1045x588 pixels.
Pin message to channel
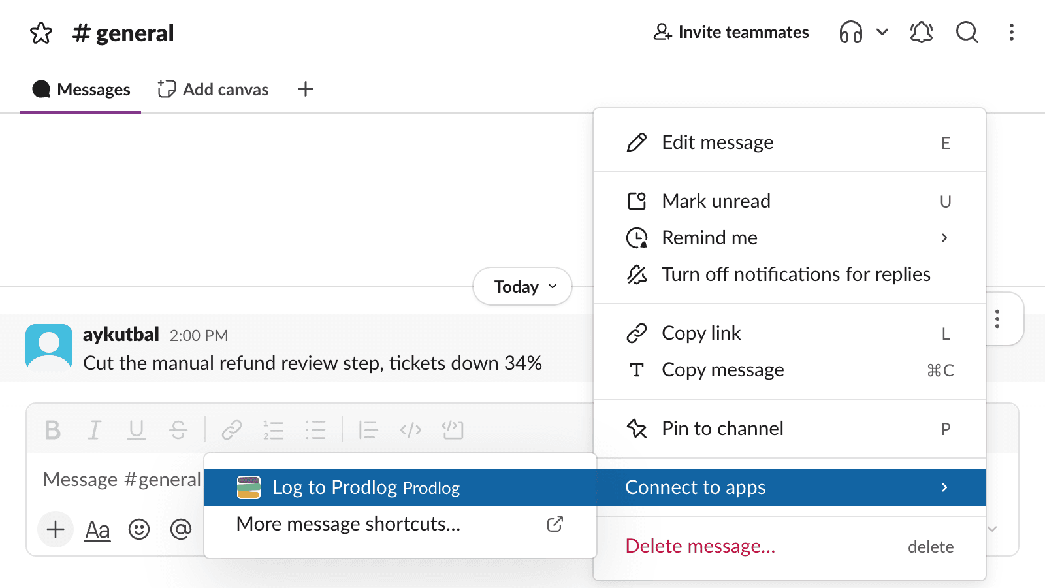pos(789,429)
